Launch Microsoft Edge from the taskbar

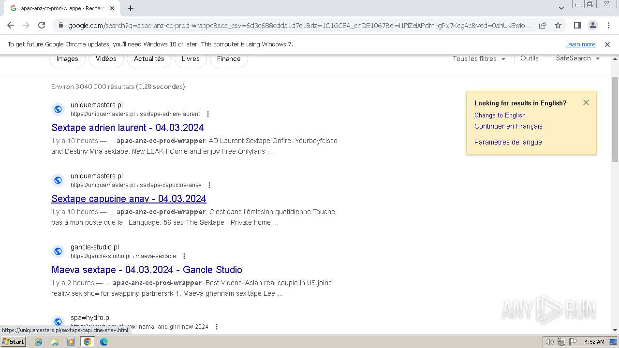pyautogui.click(x=104, y=342)
